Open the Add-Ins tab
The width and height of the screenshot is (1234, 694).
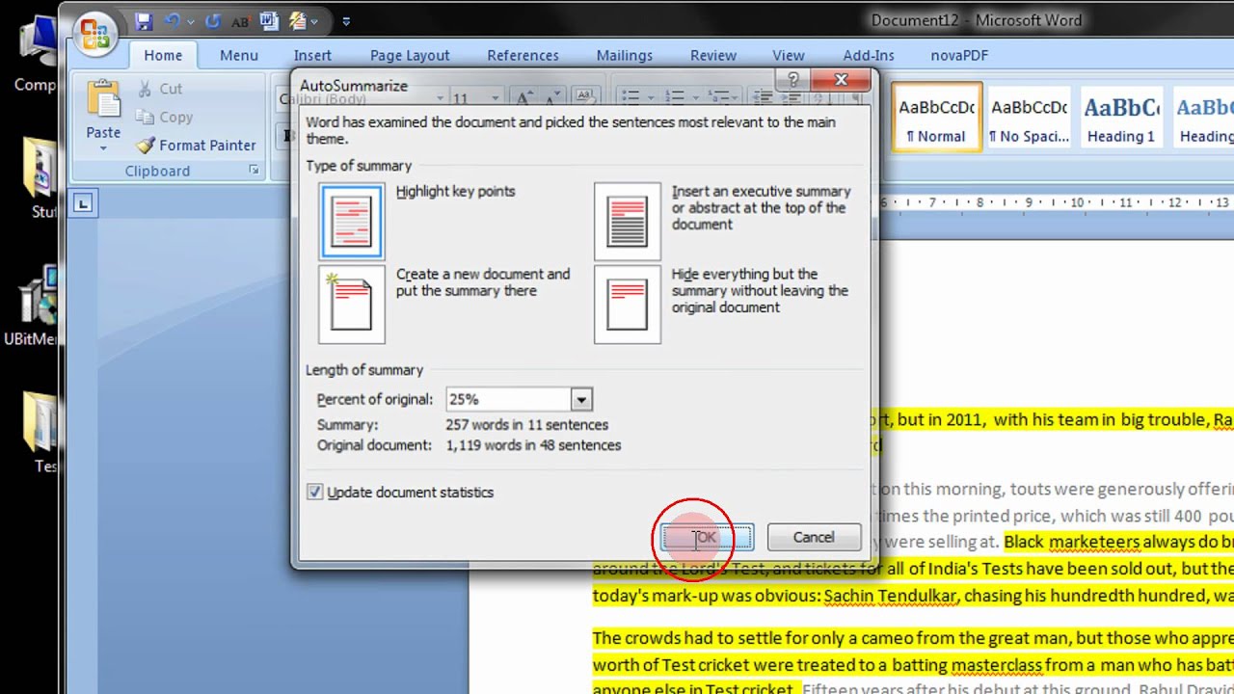[869, 56]
